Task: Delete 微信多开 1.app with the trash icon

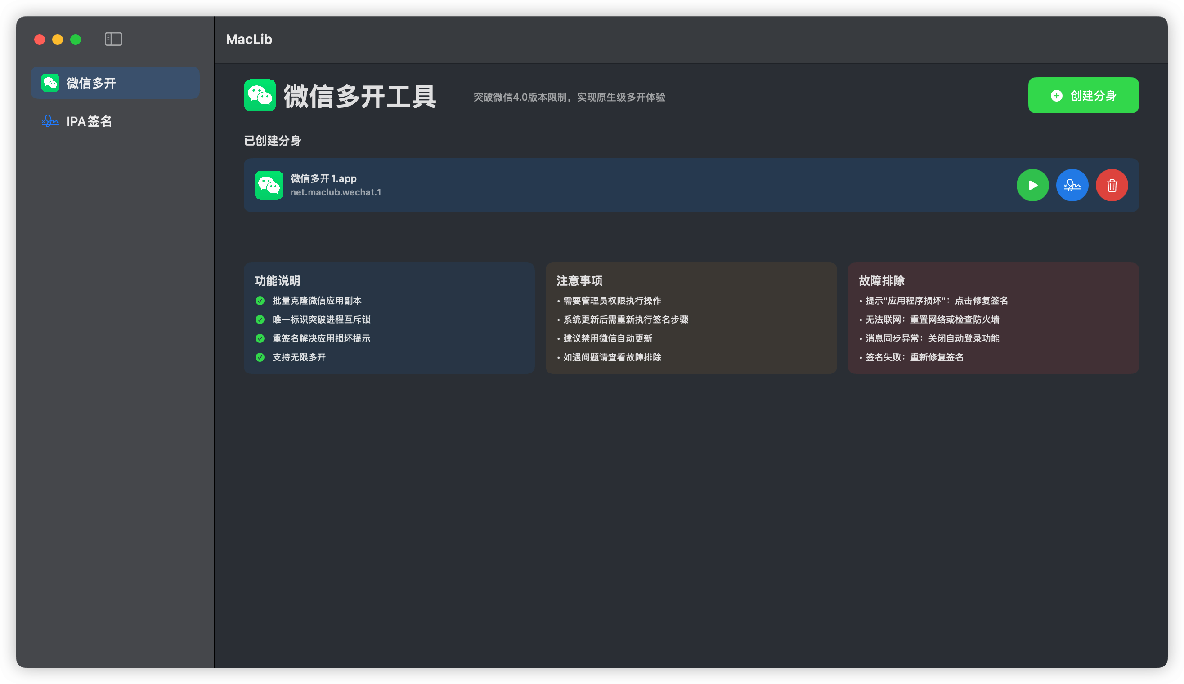Action: (1111, 185)
